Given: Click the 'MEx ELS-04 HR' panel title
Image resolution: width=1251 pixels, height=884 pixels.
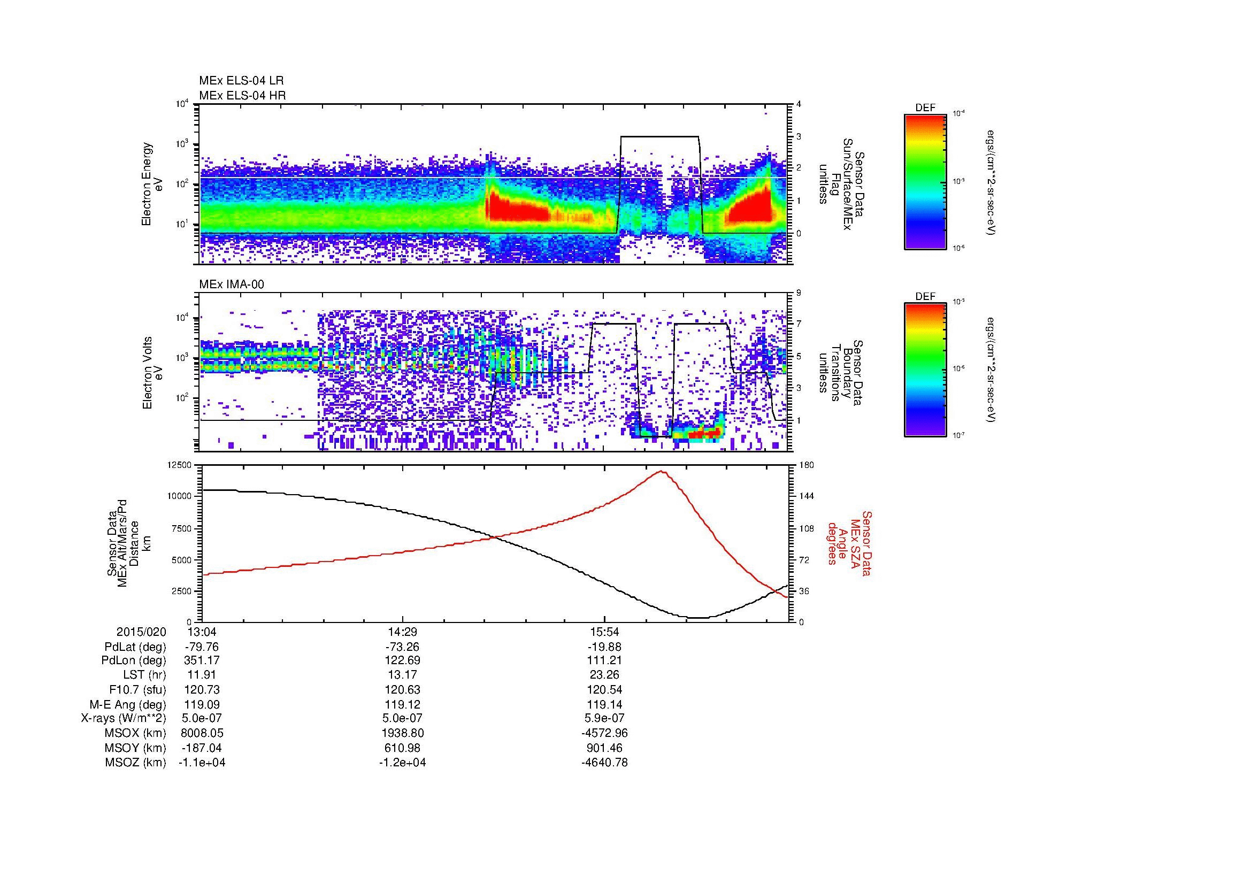Looking at the screenshot, I should [242, 95].
